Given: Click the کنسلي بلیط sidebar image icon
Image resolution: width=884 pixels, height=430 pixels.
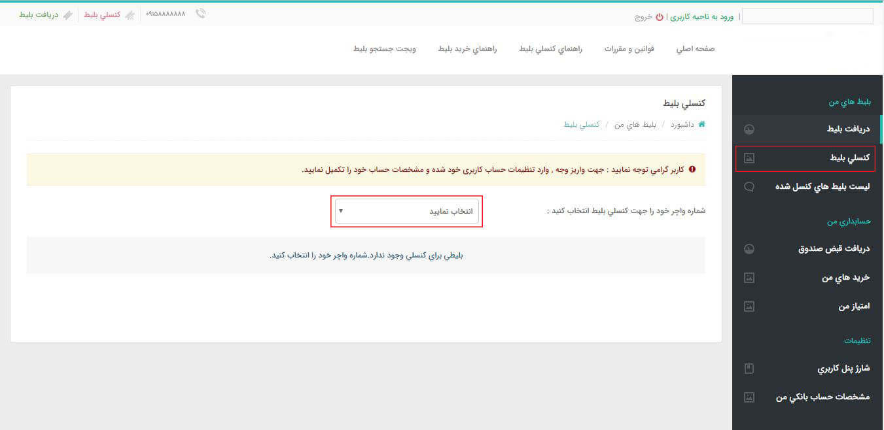Looking at the screenshot, I should pos(748,157).
